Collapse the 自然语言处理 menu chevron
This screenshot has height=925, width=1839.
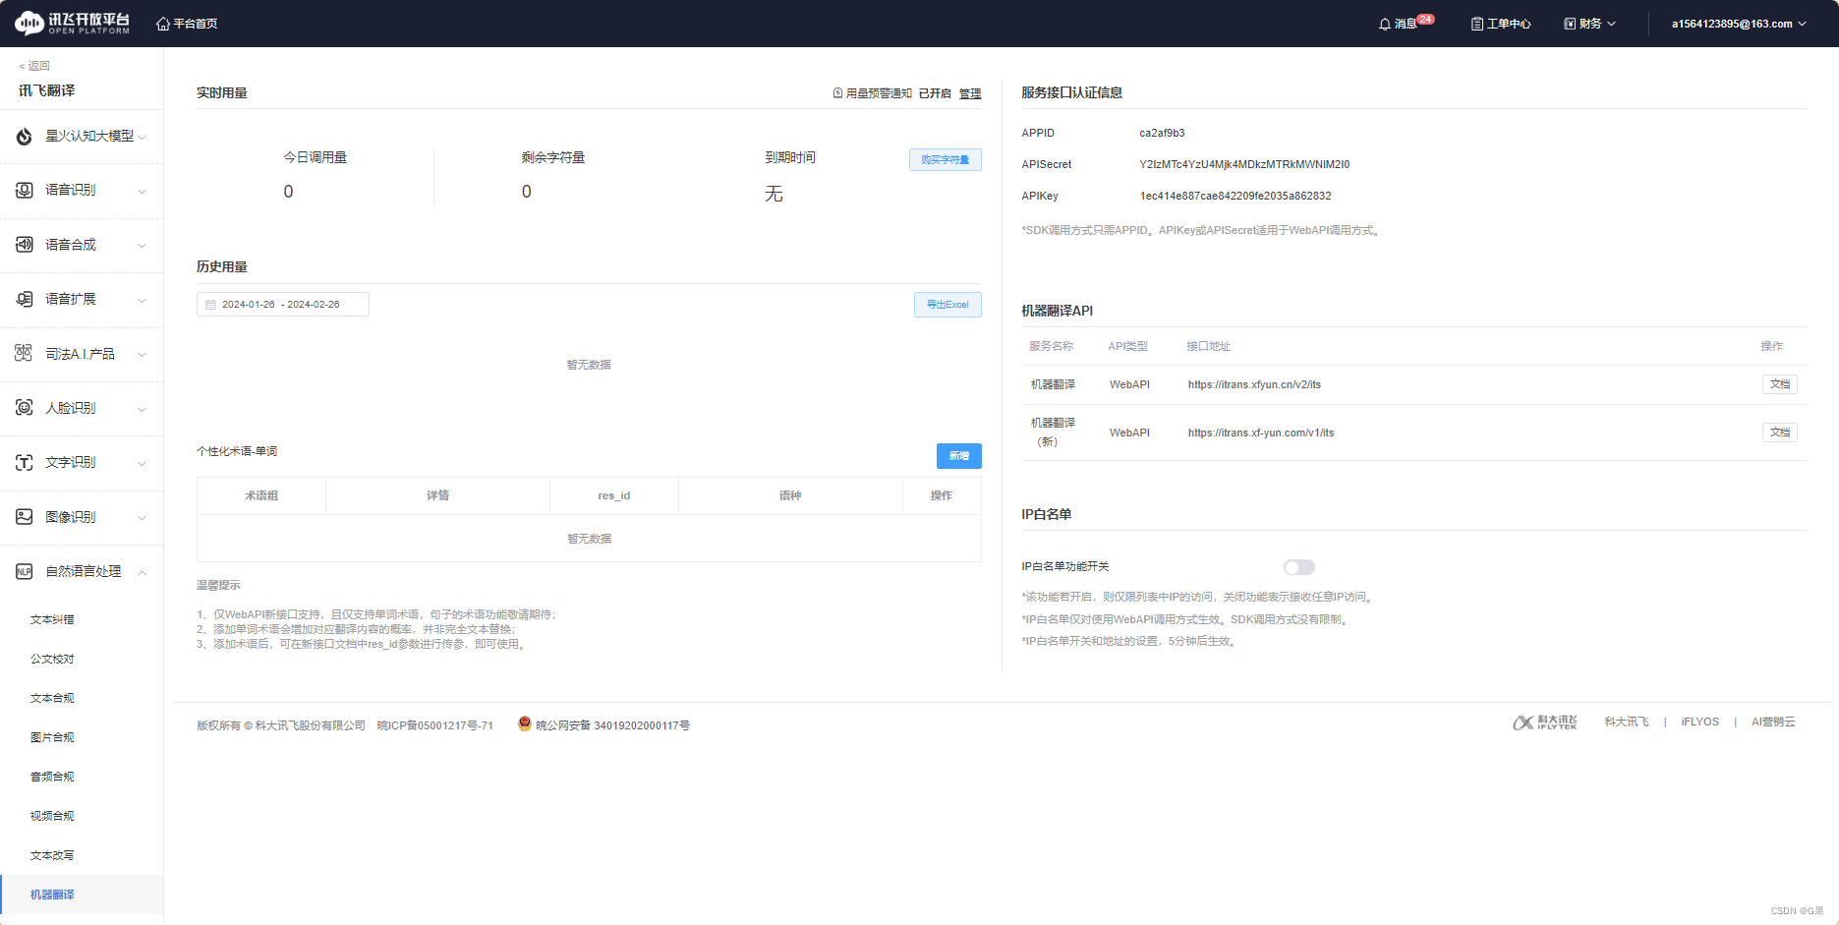[143, 572]
